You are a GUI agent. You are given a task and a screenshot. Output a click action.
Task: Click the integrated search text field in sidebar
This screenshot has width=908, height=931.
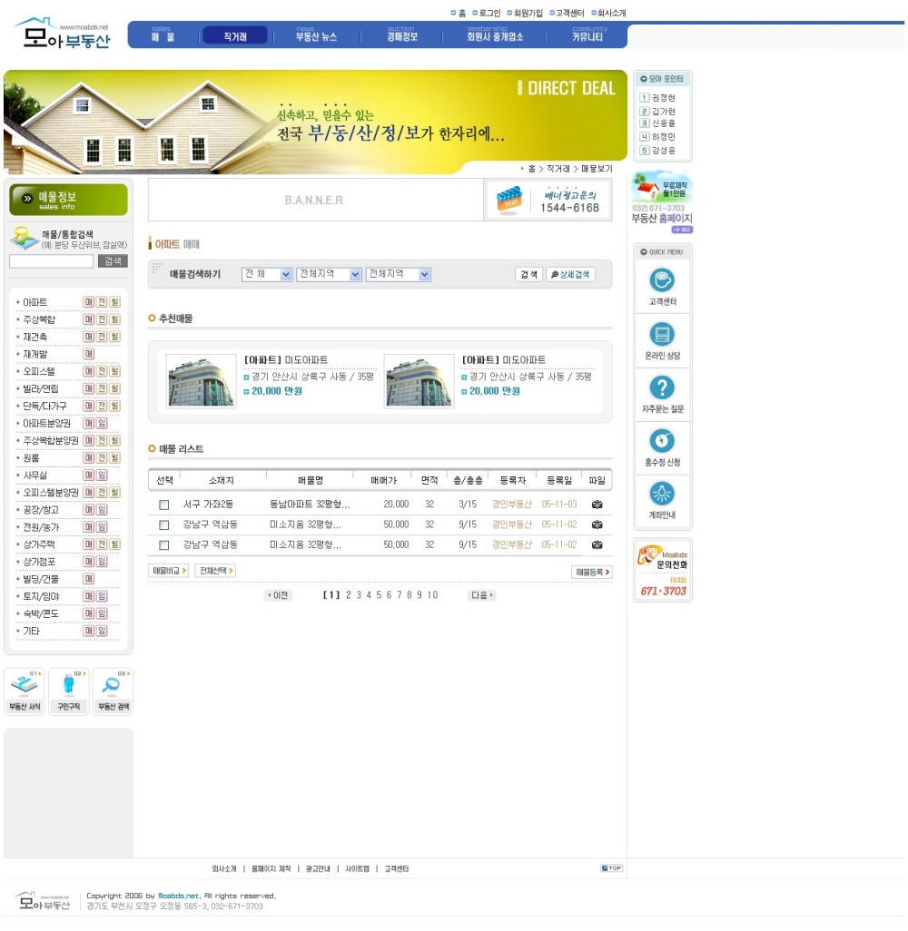pos(52,261)
